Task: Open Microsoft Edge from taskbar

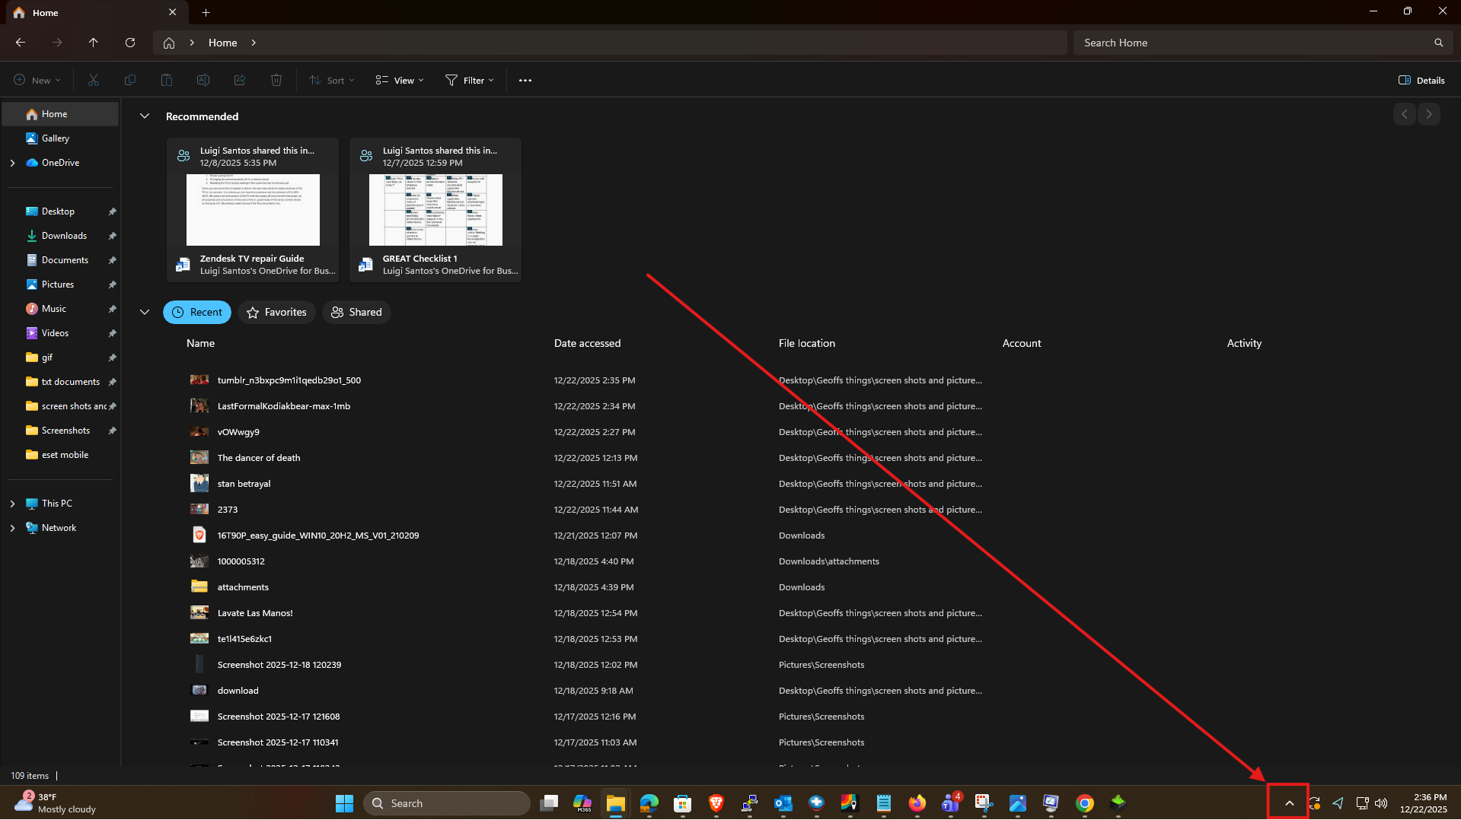Action: (649, 803)
